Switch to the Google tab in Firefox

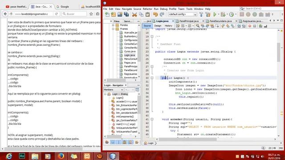click(65, 7)
